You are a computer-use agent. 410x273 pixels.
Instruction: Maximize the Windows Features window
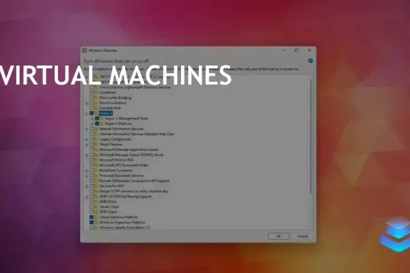point(297,50)
